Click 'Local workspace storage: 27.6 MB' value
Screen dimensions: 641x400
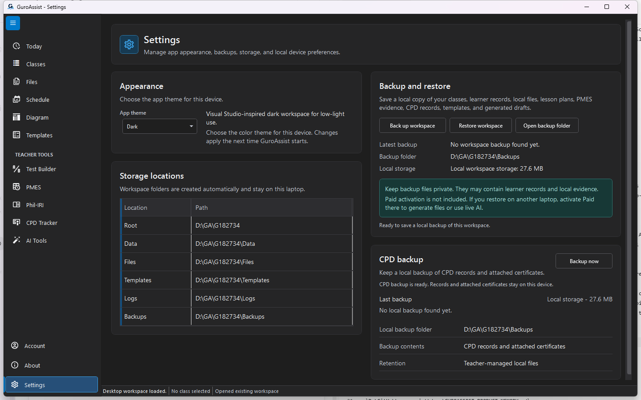click(497, 168)
